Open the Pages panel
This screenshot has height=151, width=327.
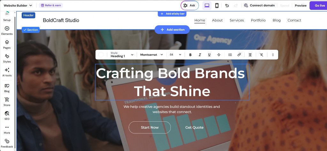pyautogui.click(x=7, y=44)
